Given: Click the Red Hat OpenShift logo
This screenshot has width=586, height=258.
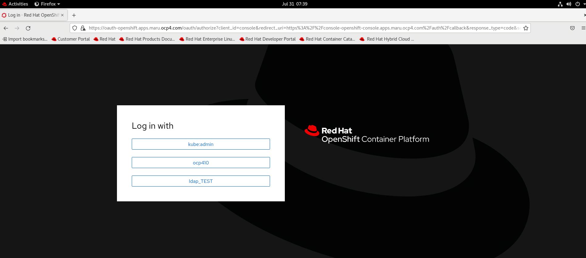Looking at the screenshot, I should [x=367, y=135].
